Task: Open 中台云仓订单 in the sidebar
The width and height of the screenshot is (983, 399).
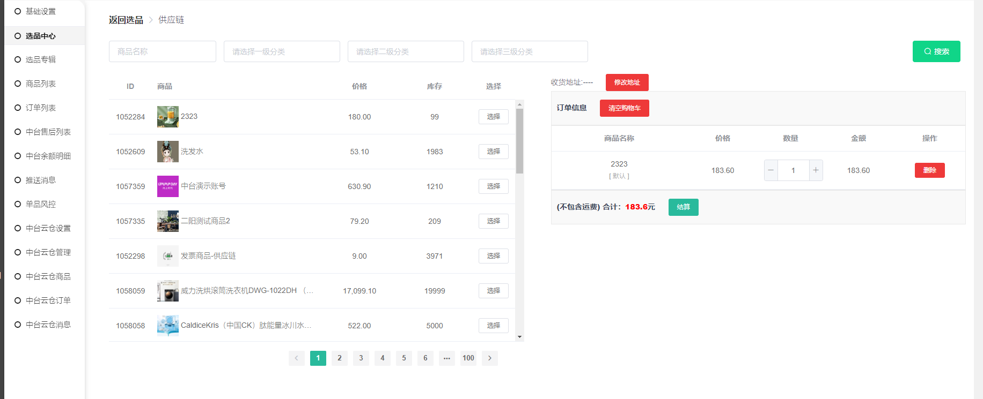Action: pos(48,300)
